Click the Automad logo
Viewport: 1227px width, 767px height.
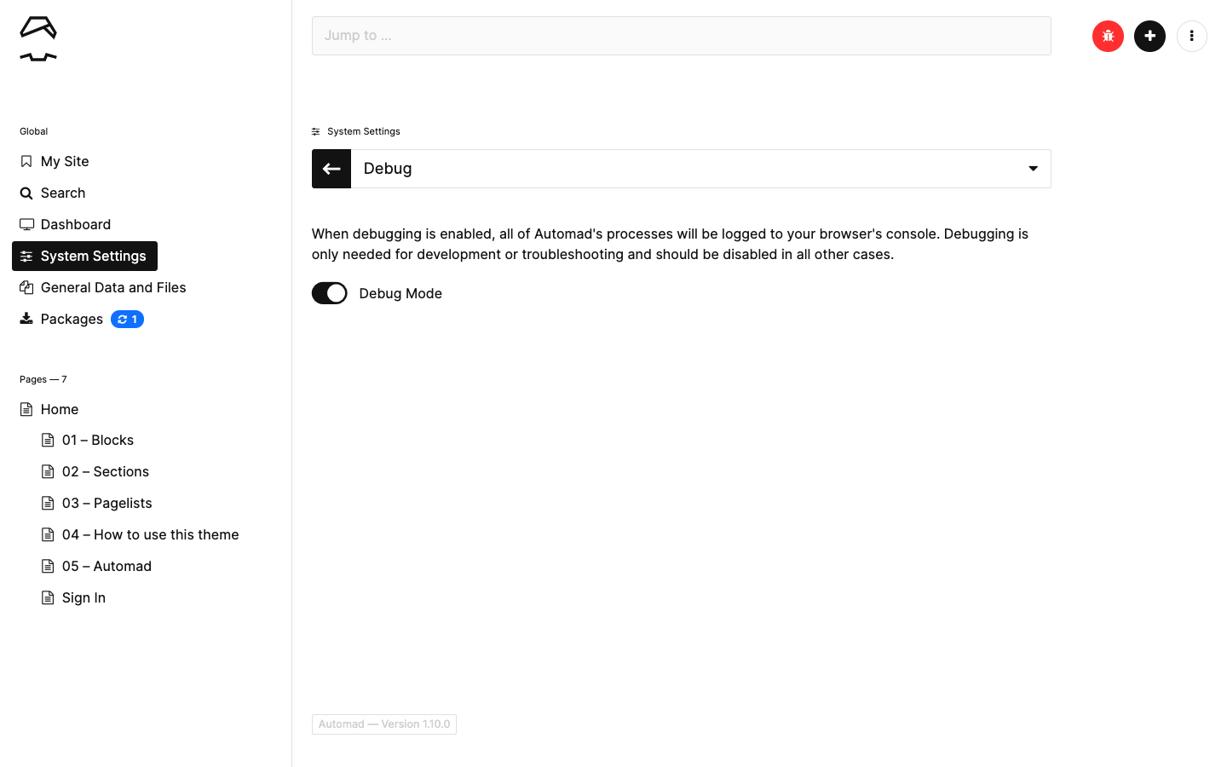click(x=38, y=38)
